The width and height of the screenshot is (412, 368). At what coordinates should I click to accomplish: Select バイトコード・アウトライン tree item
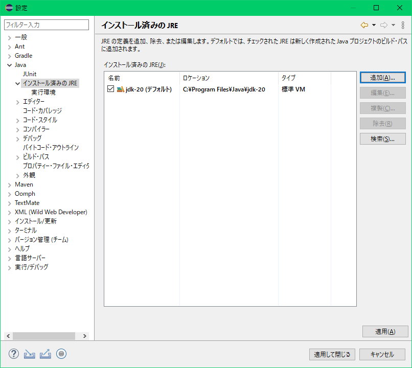coord(51,147)
